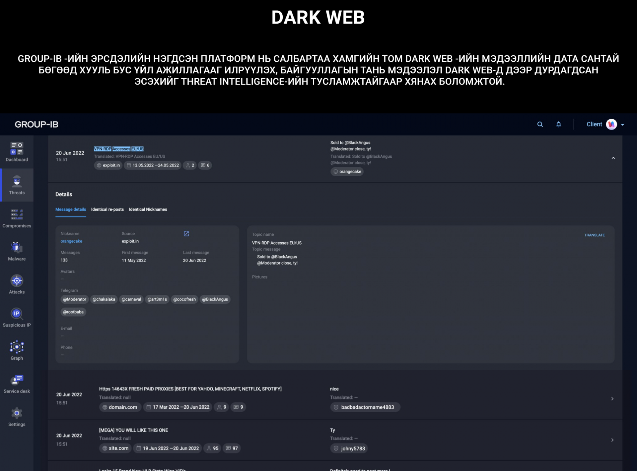Expand the johny5783 message row
The image size is (637, 471).
(612, 440)
